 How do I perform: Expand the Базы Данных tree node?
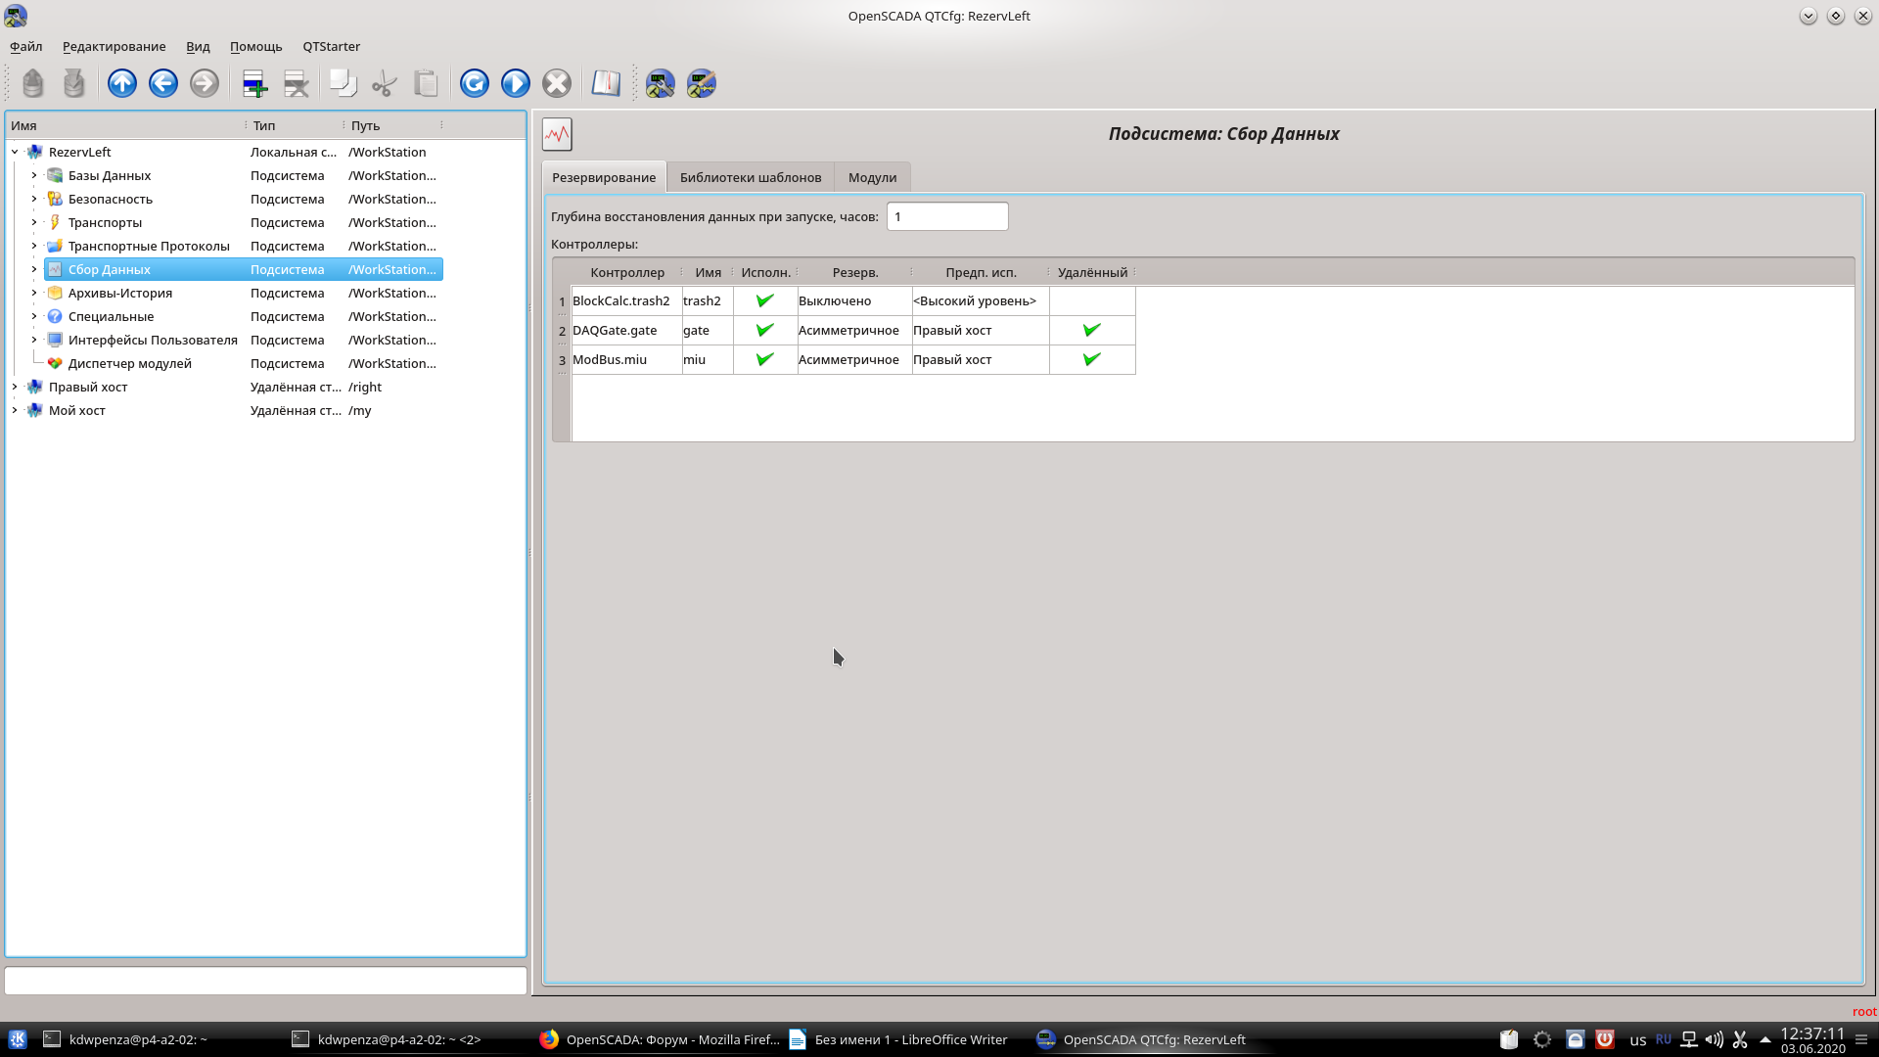34,175
